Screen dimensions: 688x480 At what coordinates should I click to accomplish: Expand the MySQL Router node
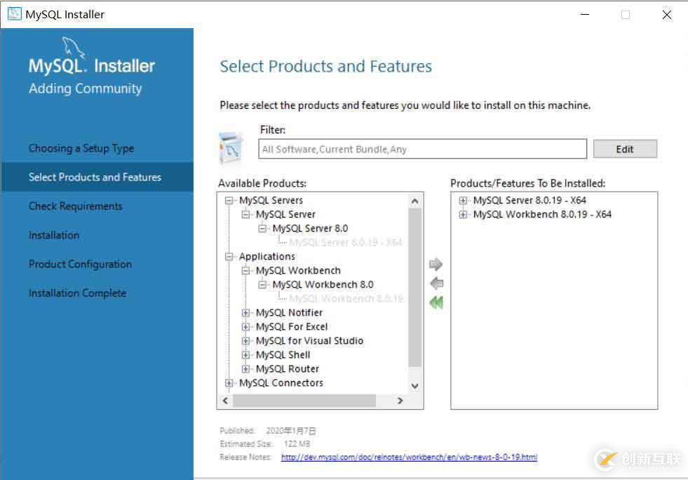245,369
